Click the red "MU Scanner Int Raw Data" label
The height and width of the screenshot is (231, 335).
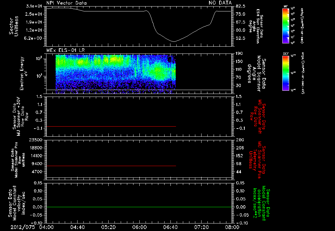click(258, 116)
